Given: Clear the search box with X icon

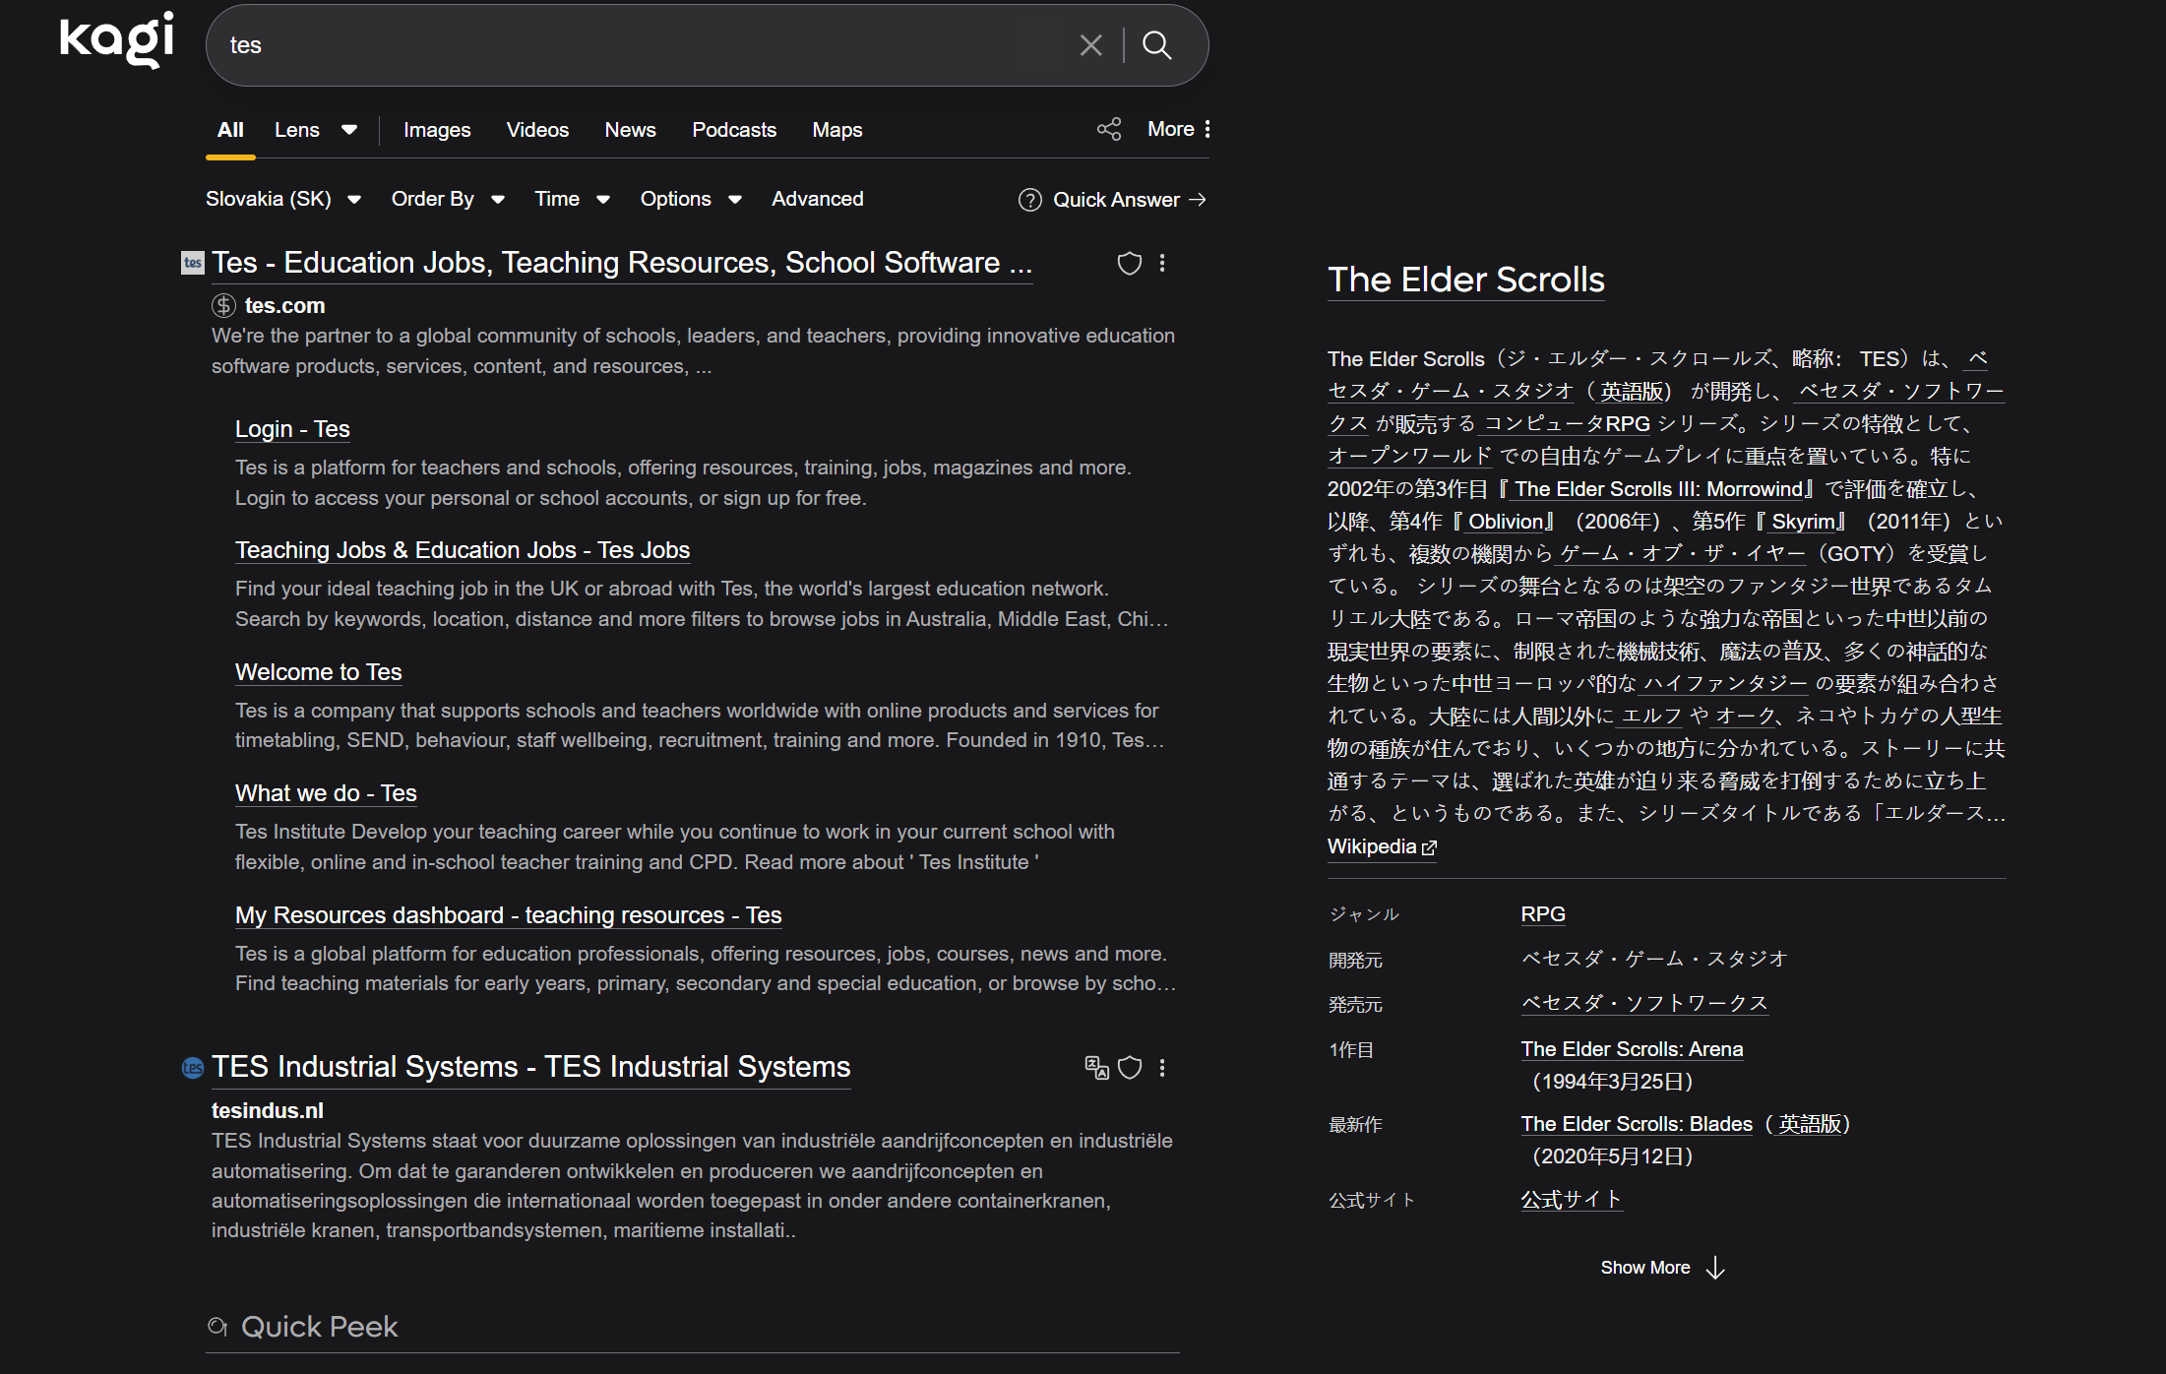Looking at the screenshot, I should pyautogui.click(x=1090, y=45).
